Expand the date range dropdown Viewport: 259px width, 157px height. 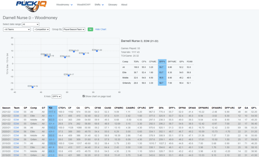(30, 24)
